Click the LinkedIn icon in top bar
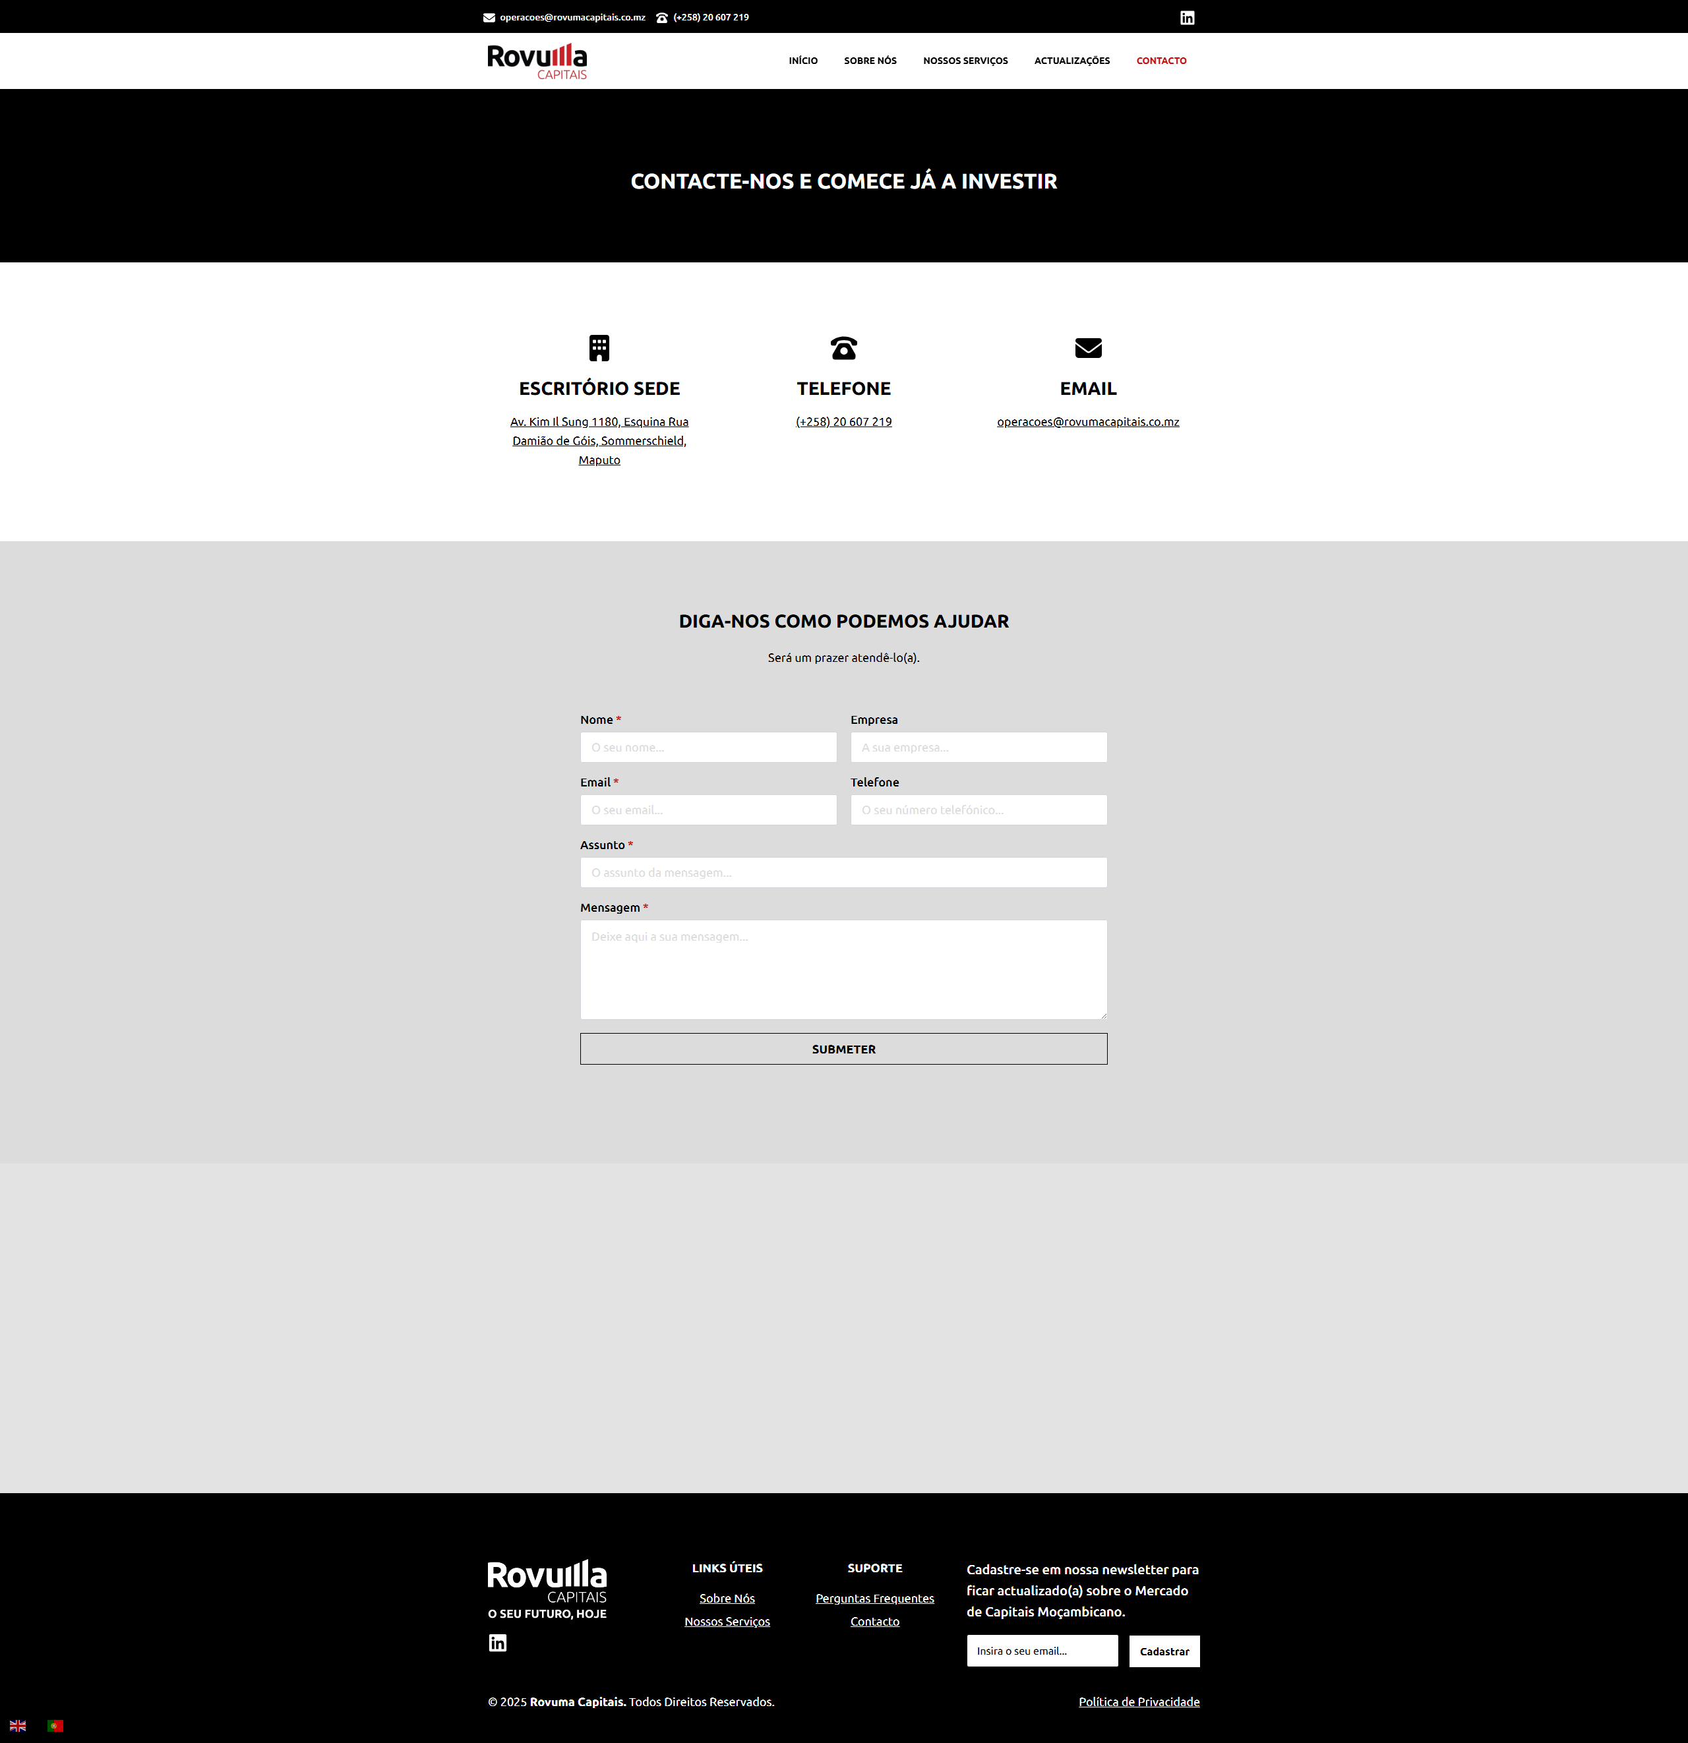The width and height of the screenshot is (1688, 1743). pos(1186,18)
